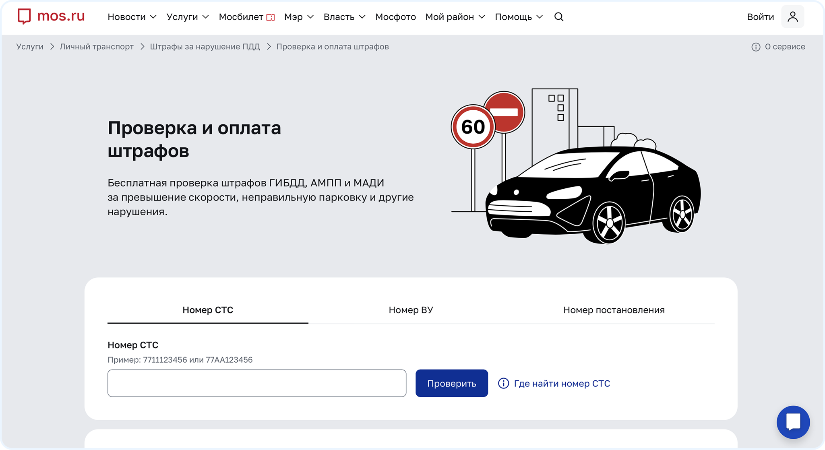
Task: Go to Штрафы за нарушение ПДД breadcrumb
Action: point(205,47)
